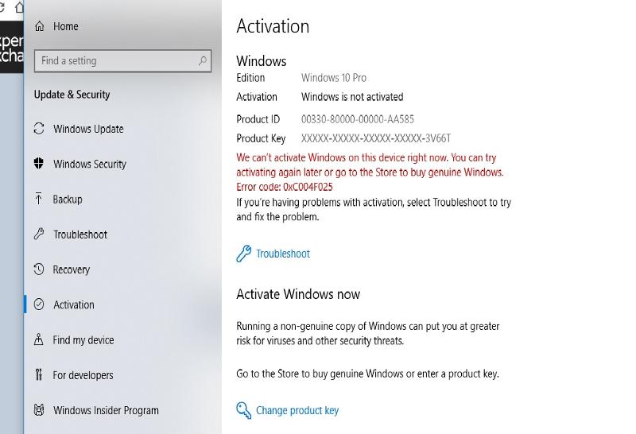The image size is (636, 434).
Task: Click the Recovery clock icon
Action: pyautogui.click(x=39, y=269)
